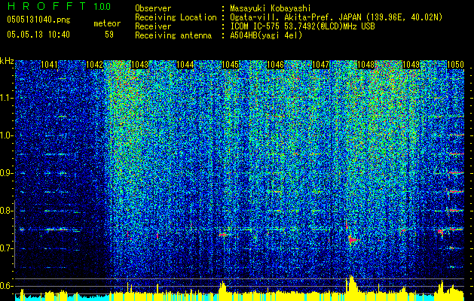This screenshot has width=474, height=301.
Task: Select the filename 0505131040.png
Action: click(x=38, y=20)
